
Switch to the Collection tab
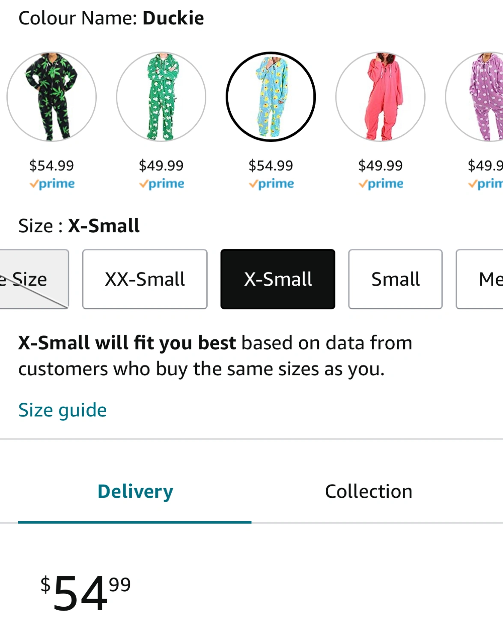(369, 491)
